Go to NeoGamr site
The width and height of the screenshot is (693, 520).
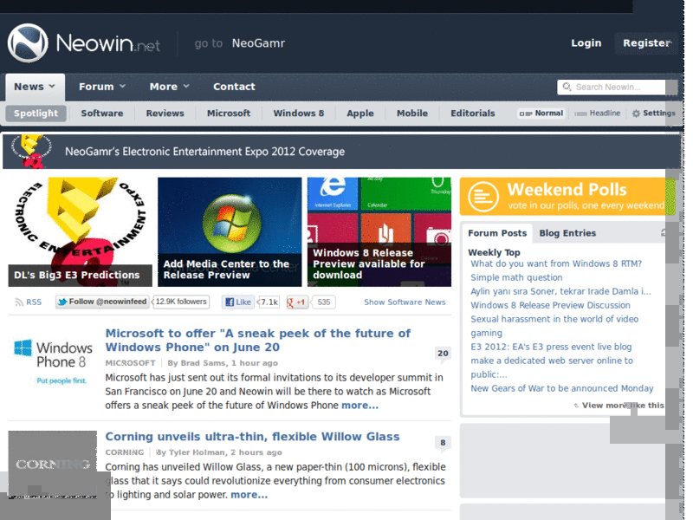tap(258, 43)
